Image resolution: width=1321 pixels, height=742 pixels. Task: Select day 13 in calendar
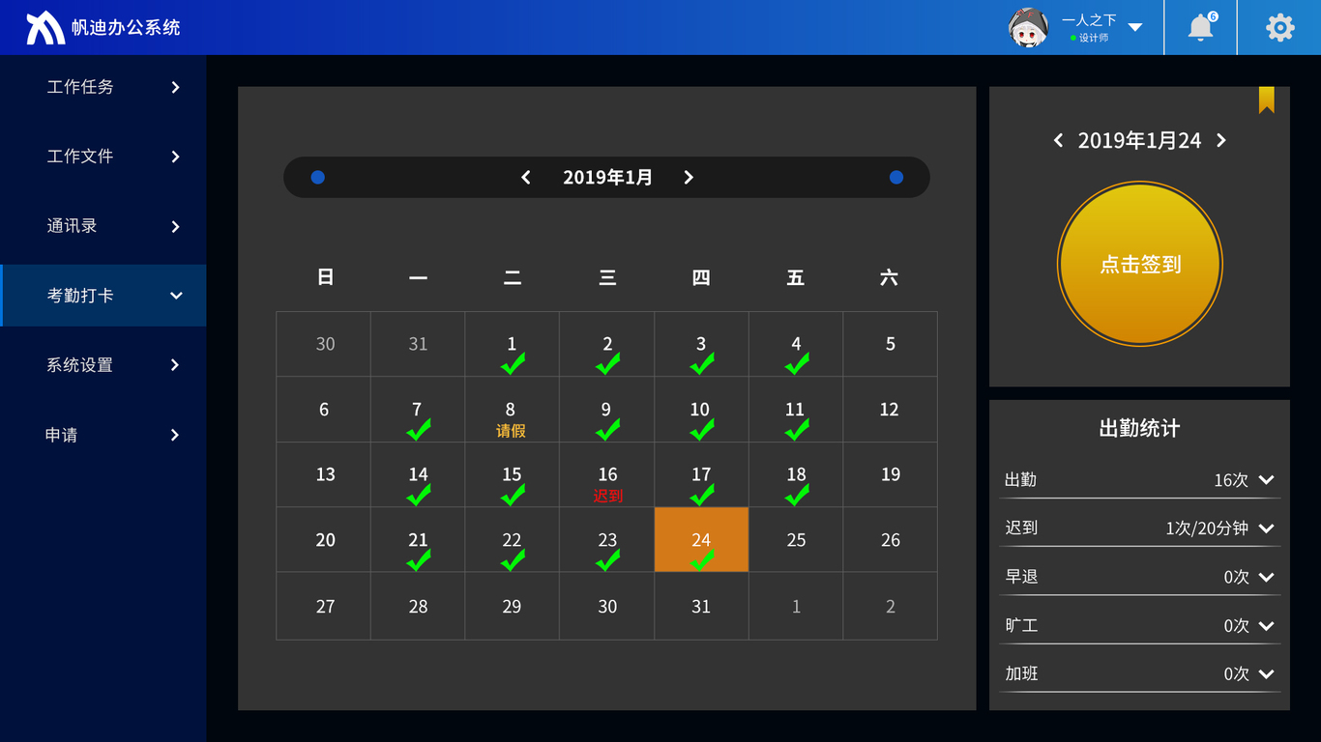coord(325,474)
